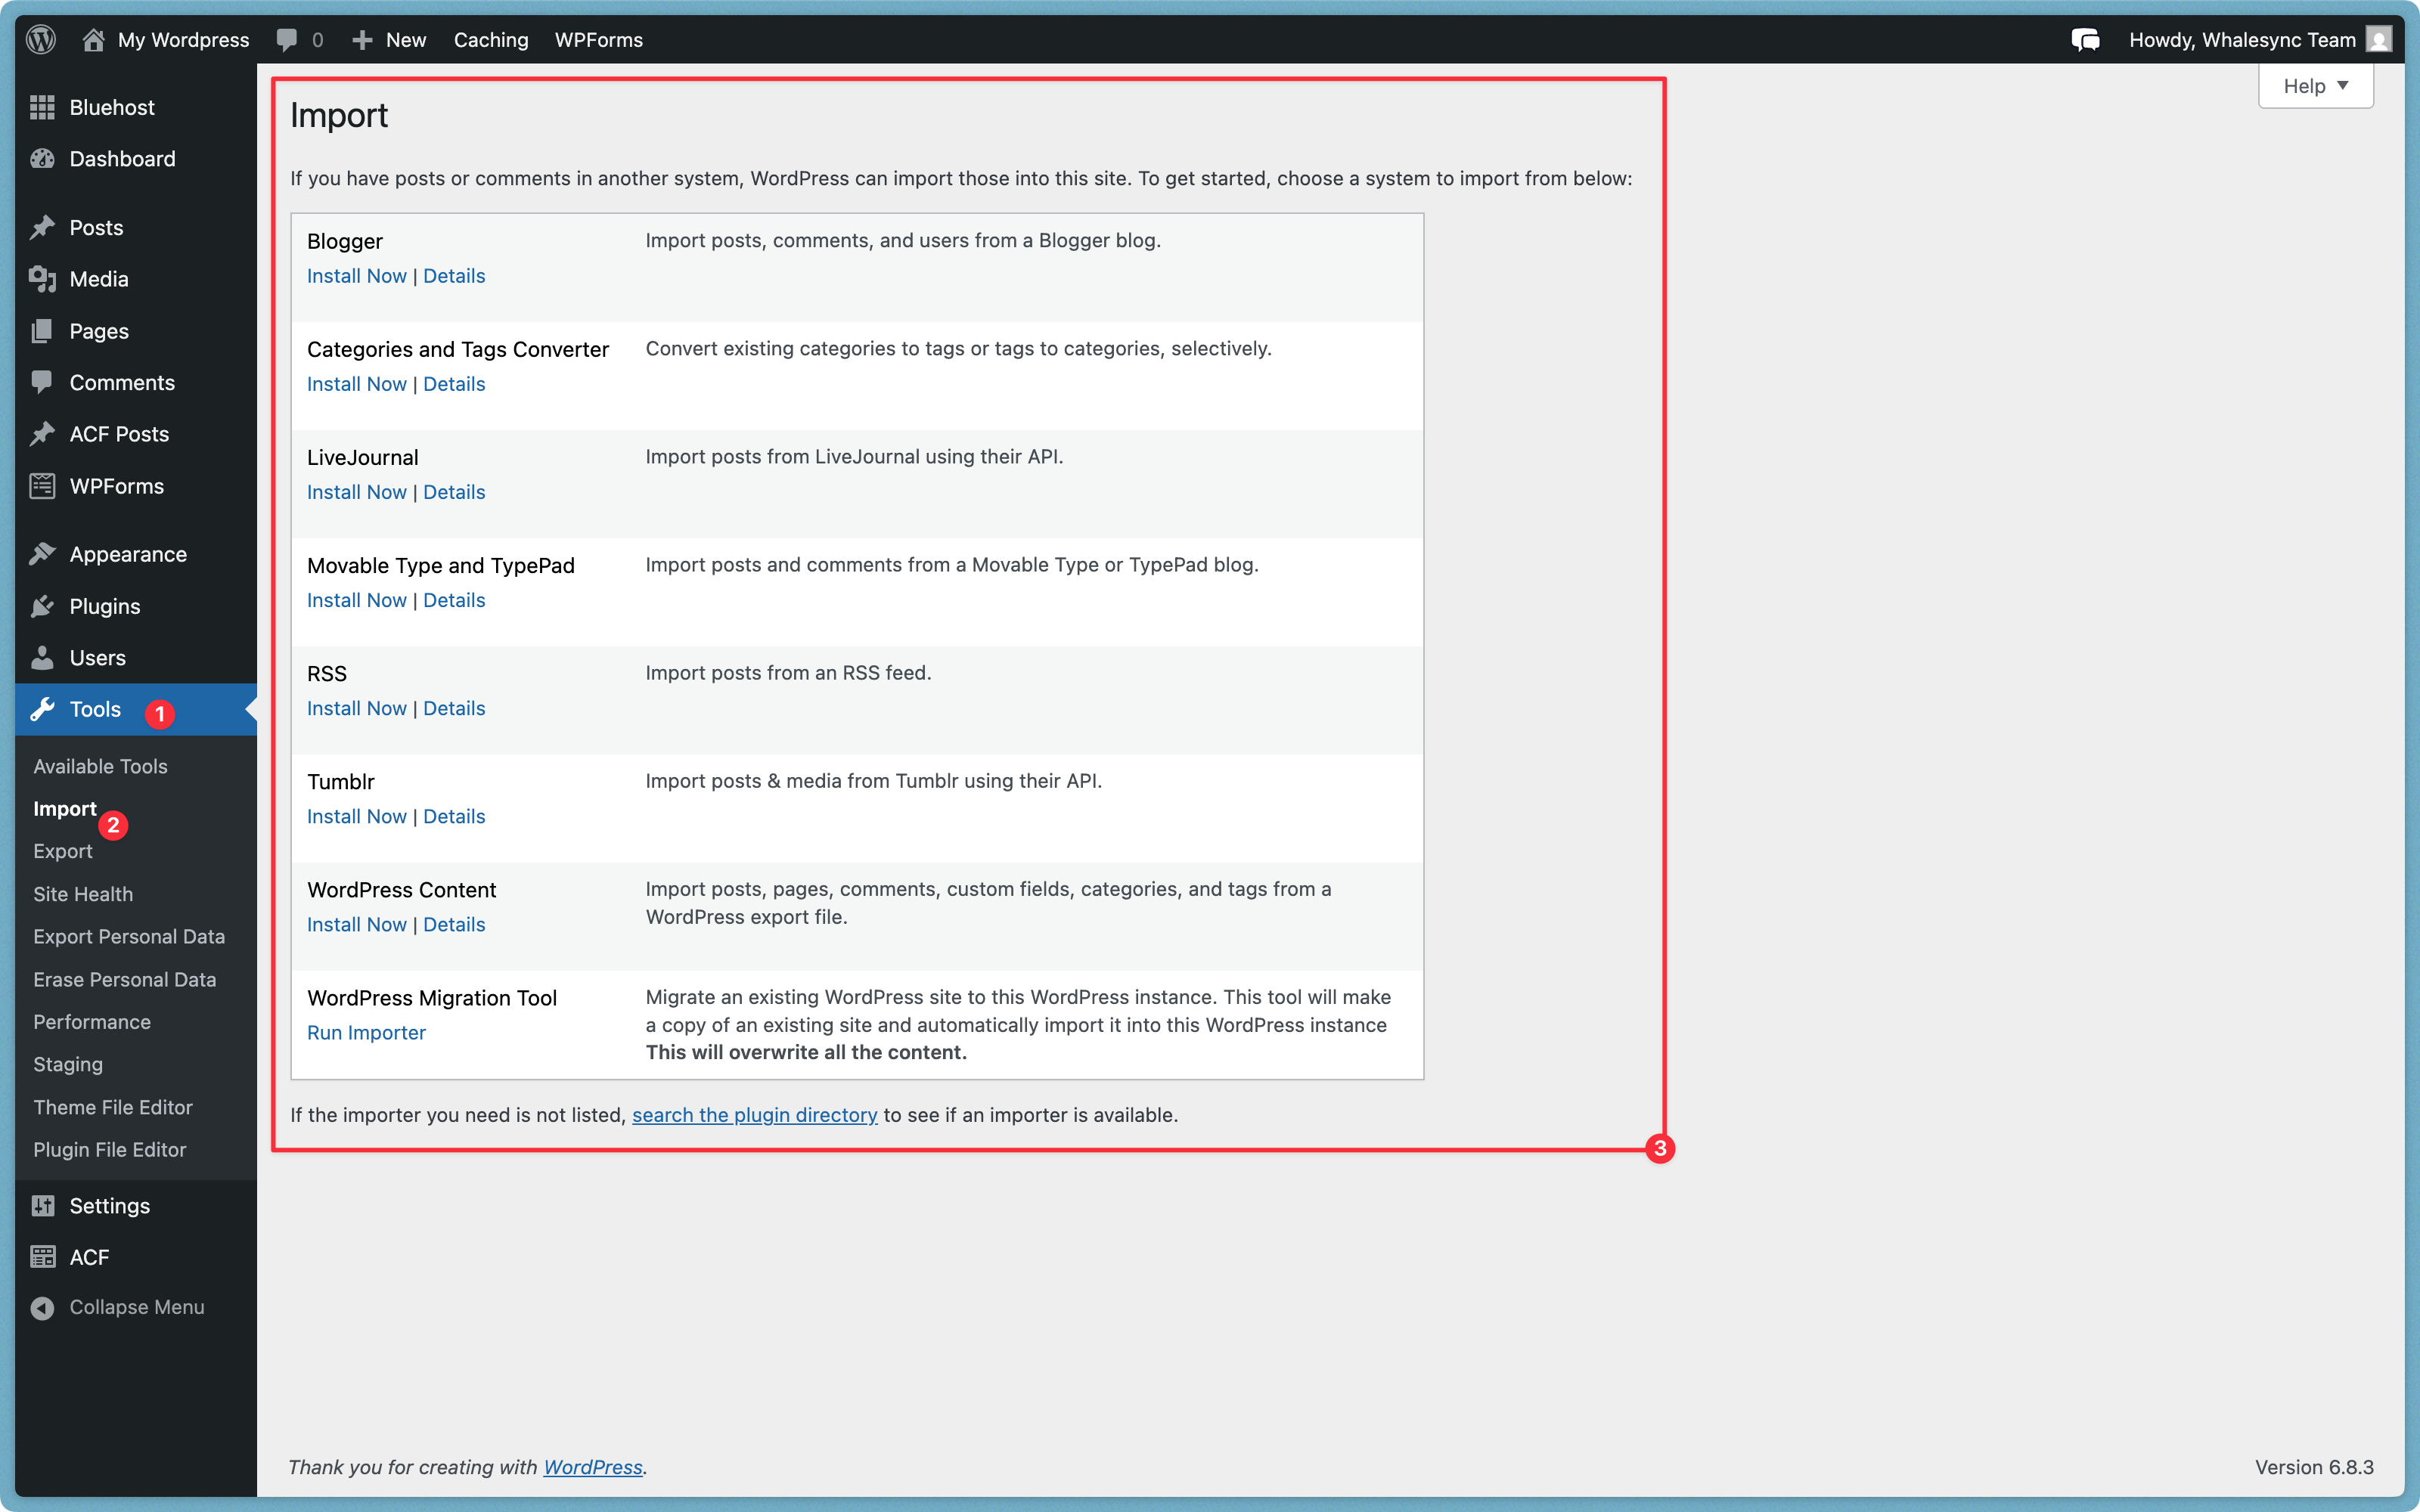Viewport: 2420px width, 1512px height.
Task: Open the comments bubble icon in admin bar
Action: click(x=287, y=40)
